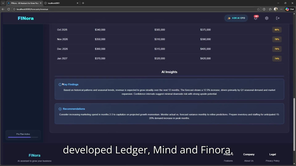Select the FINora AI Assistant tab
This screenshot has width=296, height=166.
(24, 3)
